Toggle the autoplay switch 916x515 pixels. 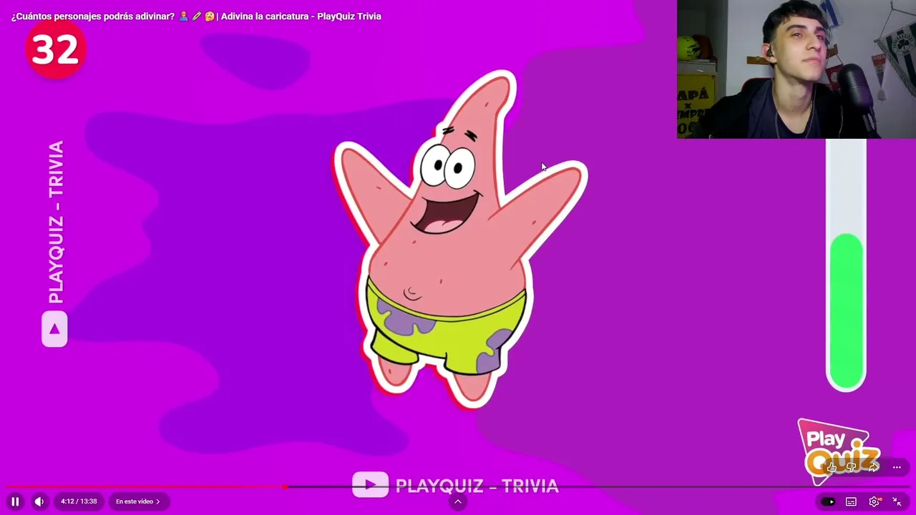828,501
